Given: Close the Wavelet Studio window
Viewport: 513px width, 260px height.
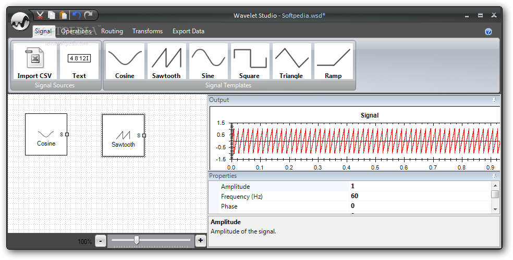Looking at the screenshot, I should tap(494, 15).
